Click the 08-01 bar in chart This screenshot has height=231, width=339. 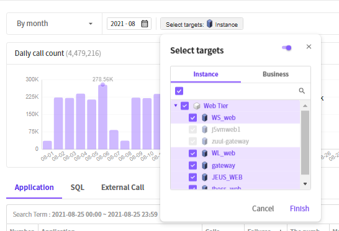coord(47,145)
